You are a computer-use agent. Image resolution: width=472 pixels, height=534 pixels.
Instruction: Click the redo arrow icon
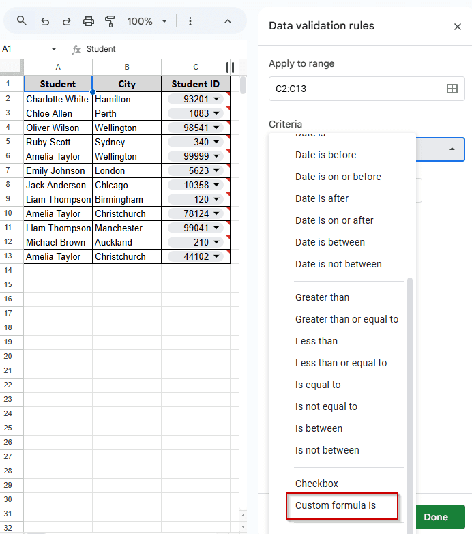tap(67, 21)
